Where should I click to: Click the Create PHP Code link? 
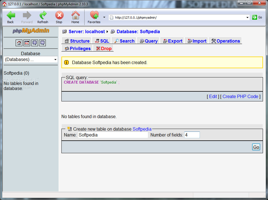click(x=240, y=96)
